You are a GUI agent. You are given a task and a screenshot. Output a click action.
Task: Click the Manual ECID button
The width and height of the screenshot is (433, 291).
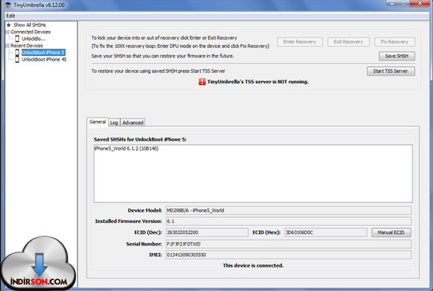click(x=391, y=233)
